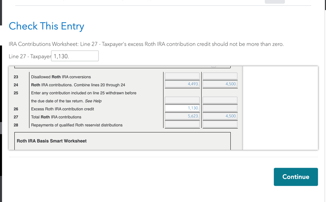Screen dimensions: 326x202
Task: Click the line 24 right-column field showing 4,500
Action: coord(220,84)
